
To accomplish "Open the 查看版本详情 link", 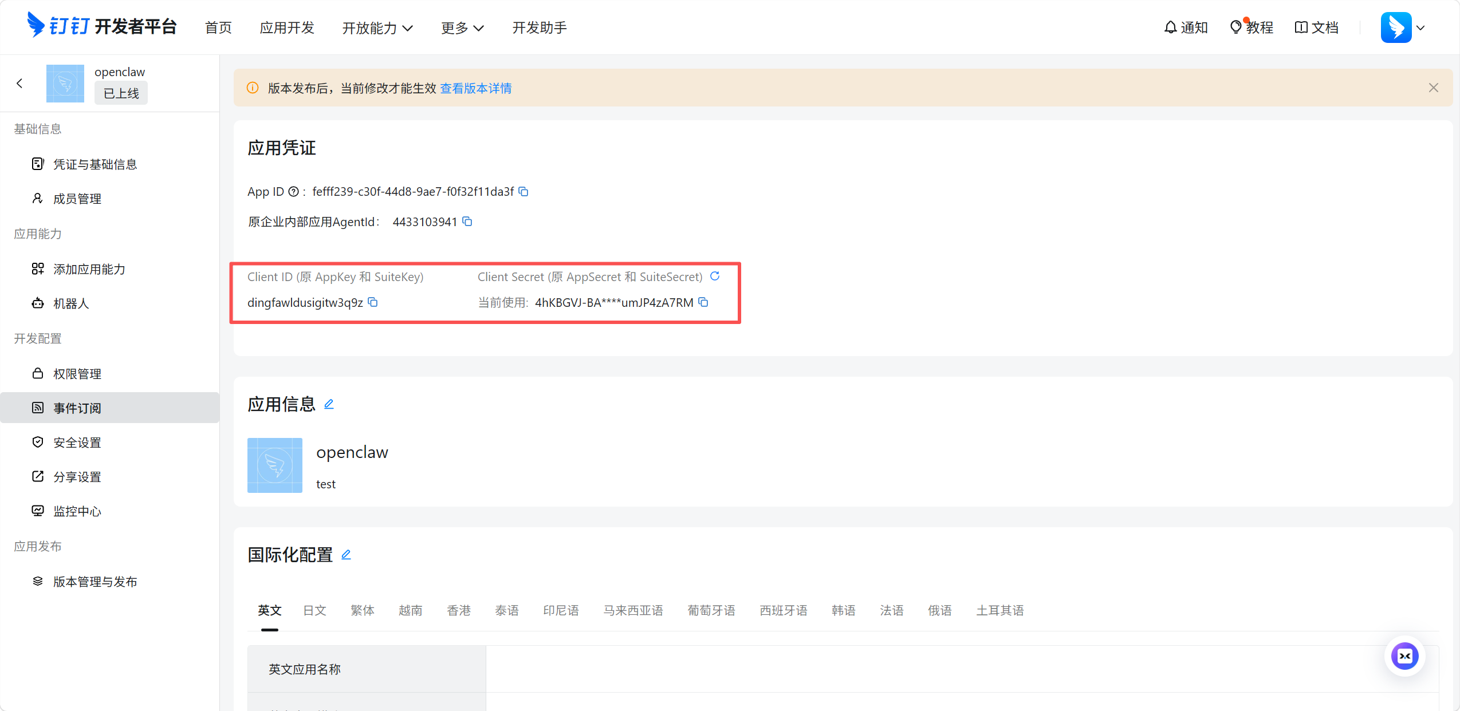I will tap(475, 88).
